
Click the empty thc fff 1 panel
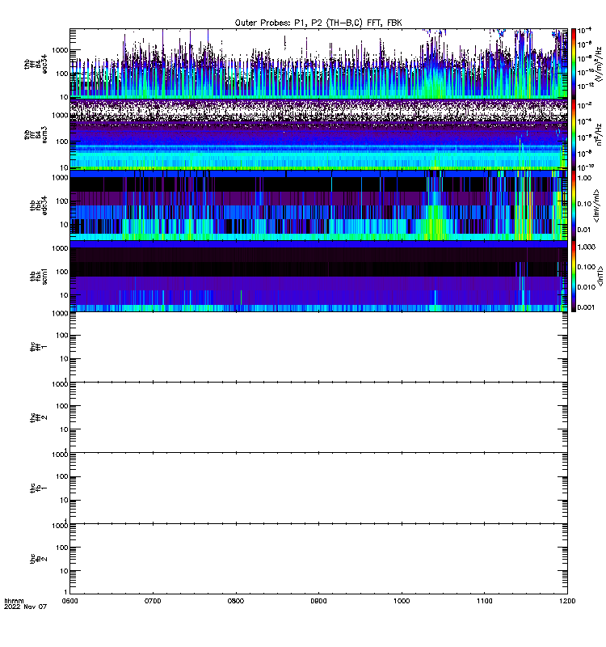pos(318,347)
